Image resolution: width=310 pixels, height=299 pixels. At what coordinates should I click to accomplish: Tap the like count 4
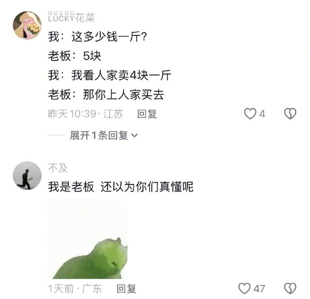[262, 114]
